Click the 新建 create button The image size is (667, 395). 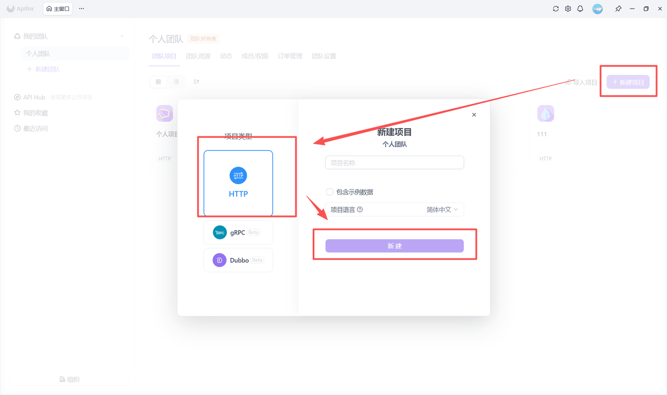[x=394, y=246]
